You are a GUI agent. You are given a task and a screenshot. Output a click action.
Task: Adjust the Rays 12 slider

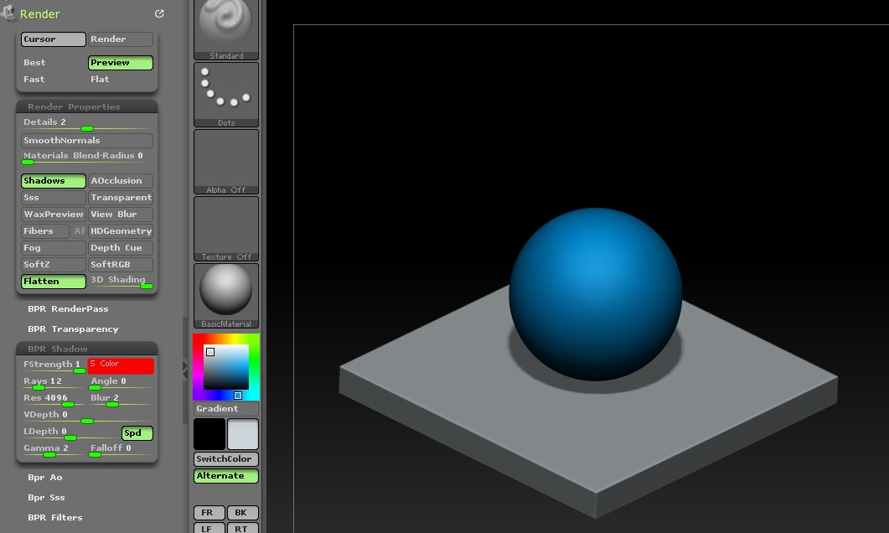click(54, 383)
